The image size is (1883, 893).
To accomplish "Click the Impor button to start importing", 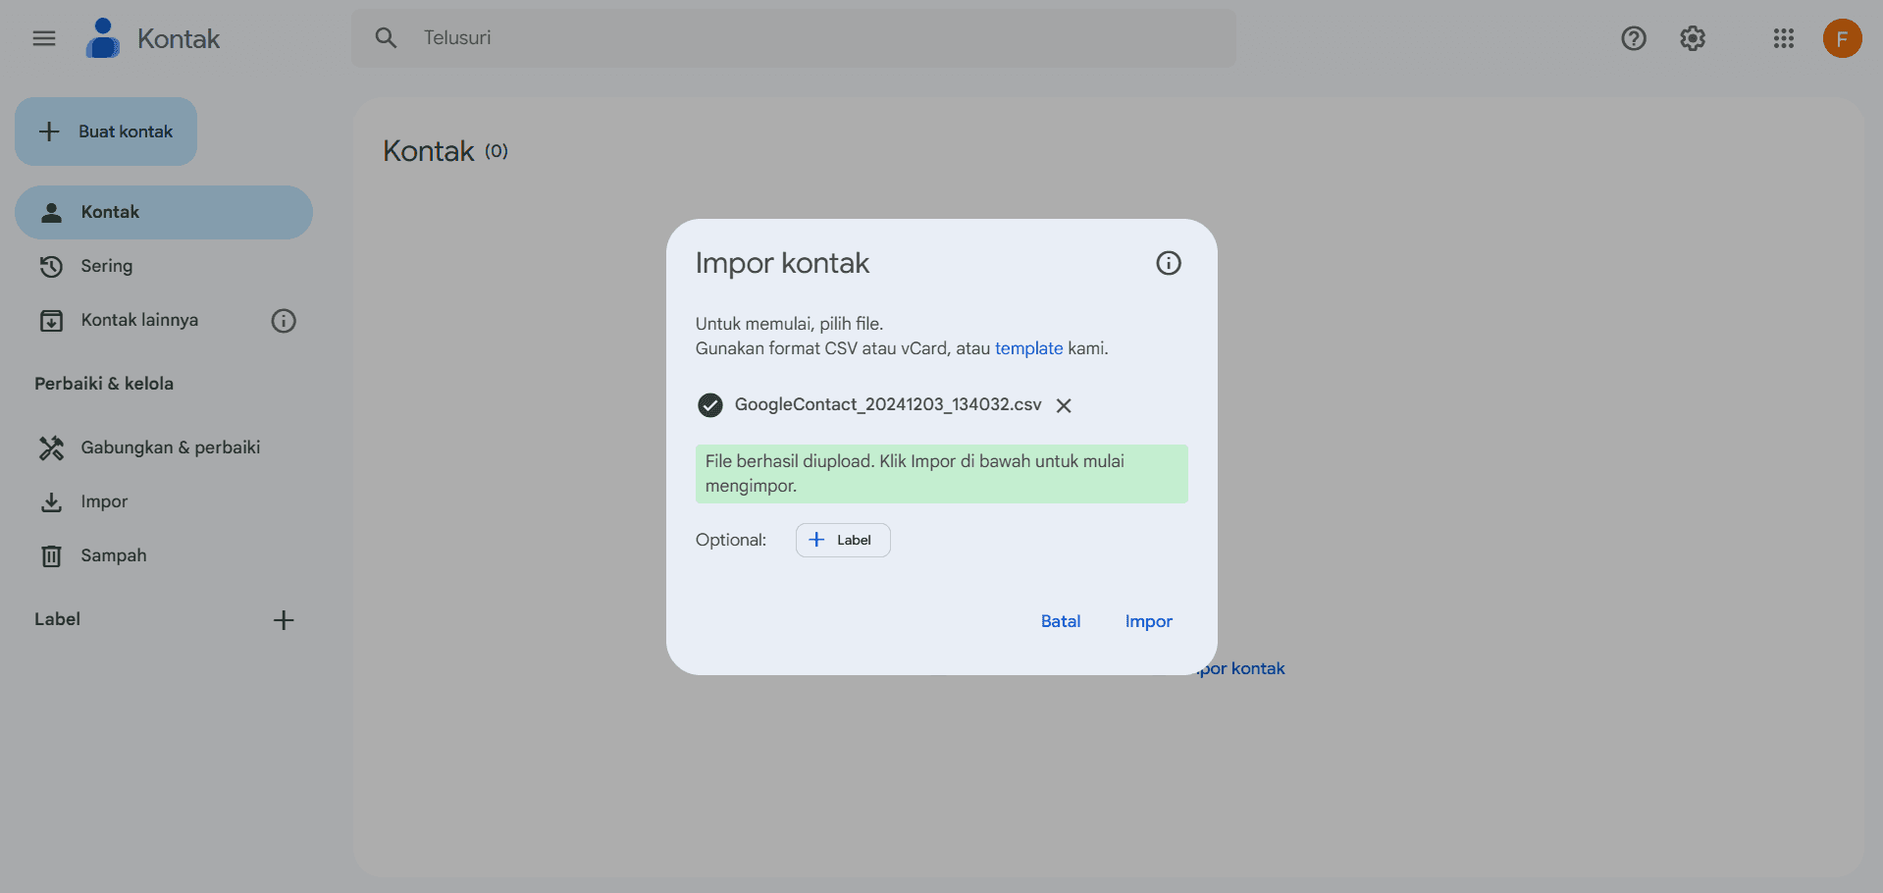I will pyautogui.click(x=1148, y=621).
